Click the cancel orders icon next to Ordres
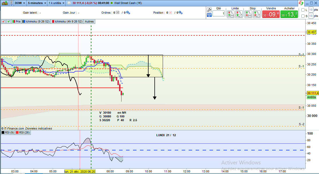This screenshot has width=319, height=174. [x=117, y=13]
